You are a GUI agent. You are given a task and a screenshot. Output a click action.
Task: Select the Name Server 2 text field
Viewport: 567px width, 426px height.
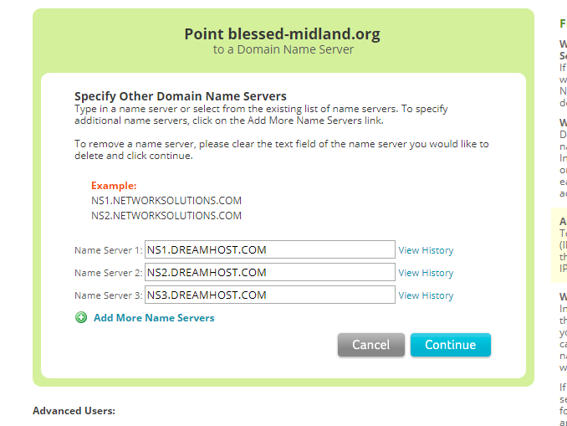point(269,272)
